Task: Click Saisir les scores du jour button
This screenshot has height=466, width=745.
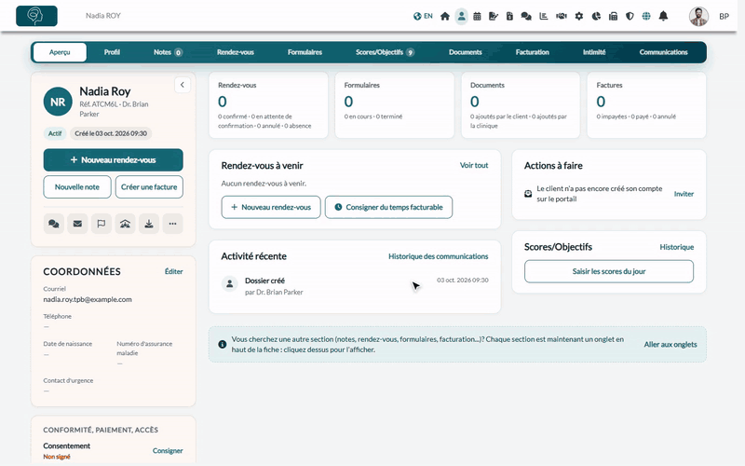Action: point(609,271)
